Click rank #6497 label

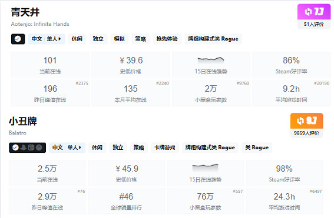coord(316,191)
